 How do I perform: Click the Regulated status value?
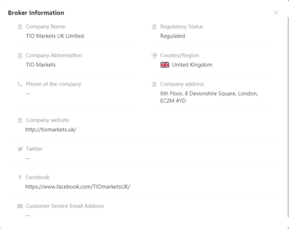coord(173,36)
